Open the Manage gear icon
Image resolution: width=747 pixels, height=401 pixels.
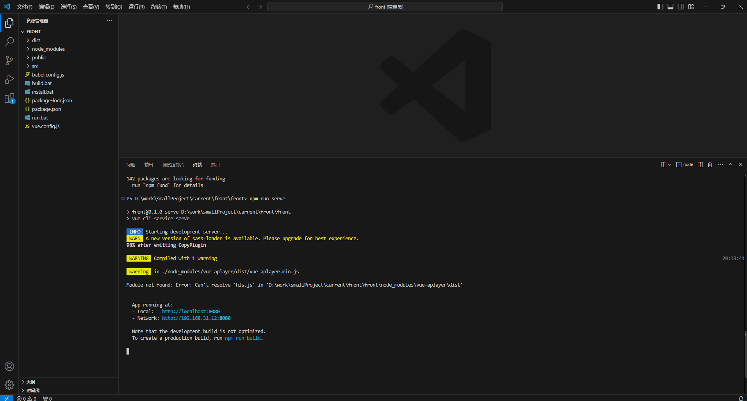tap(9, 385)
